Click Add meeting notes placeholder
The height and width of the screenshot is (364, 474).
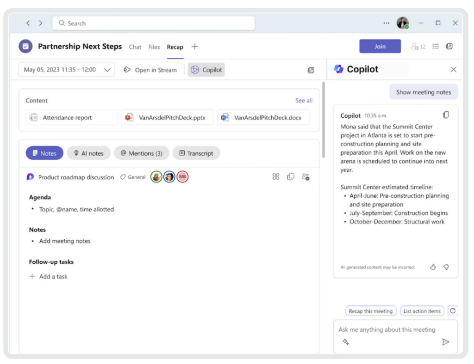65,241
